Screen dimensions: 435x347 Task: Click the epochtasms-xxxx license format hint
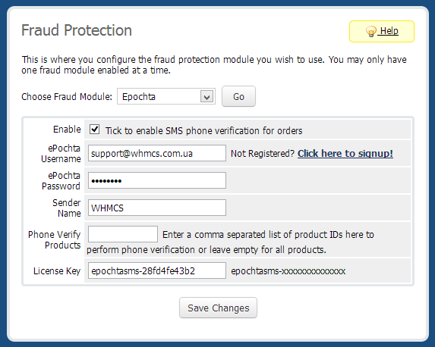point(288,270)
